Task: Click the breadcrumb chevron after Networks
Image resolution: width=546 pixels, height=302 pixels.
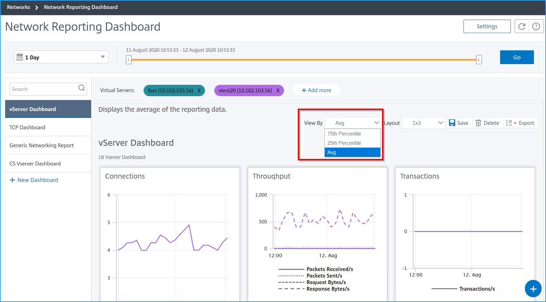Action: click(x=37, y=7)
